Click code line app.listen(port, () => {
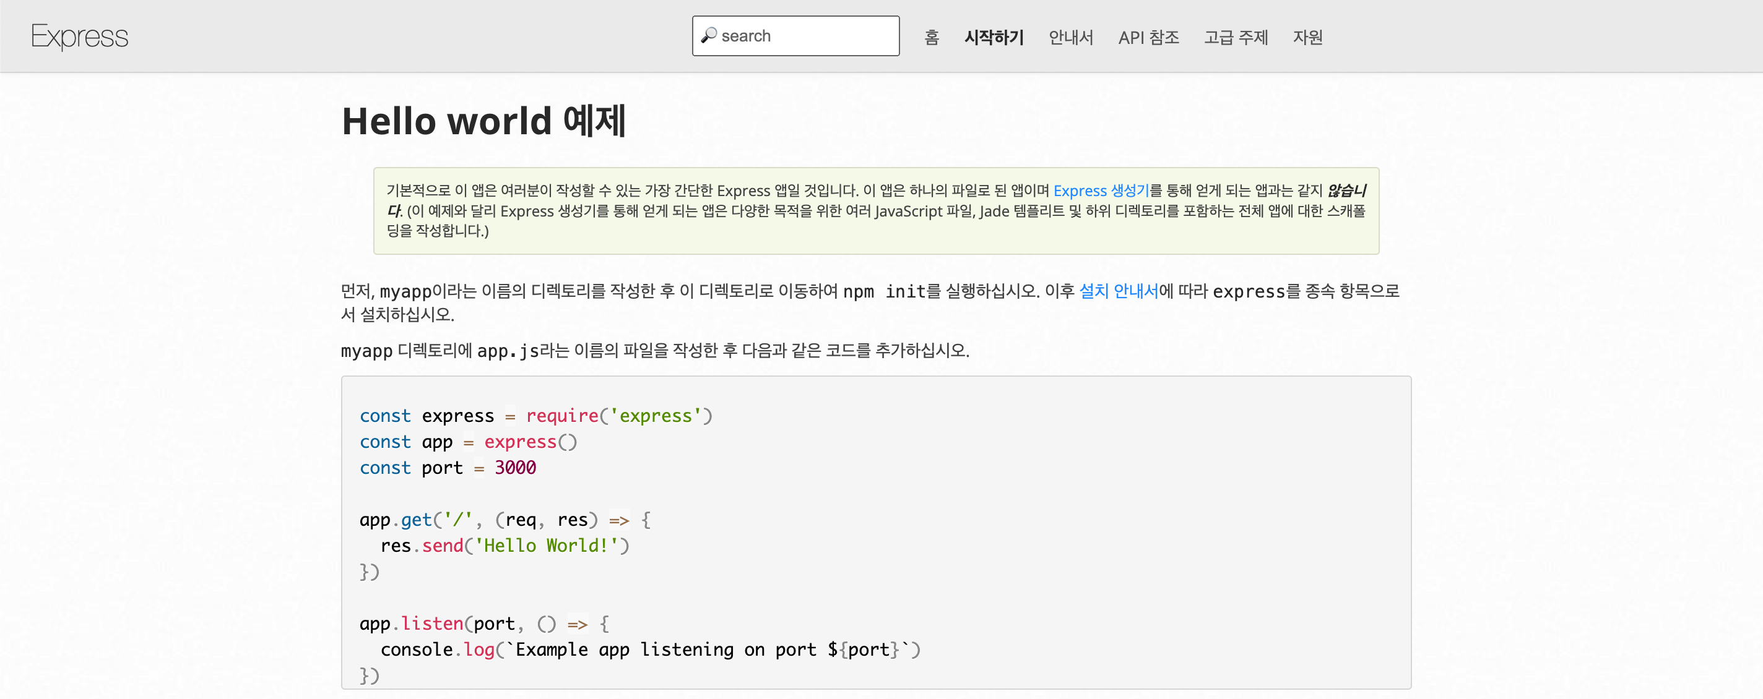 pyautogui.click(x=485, y=624)
